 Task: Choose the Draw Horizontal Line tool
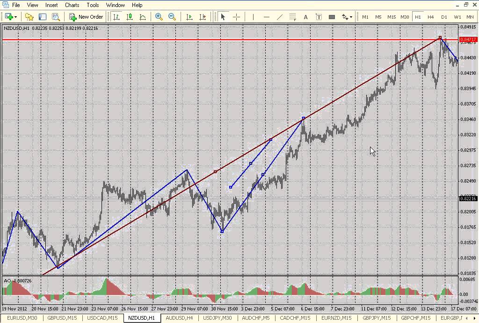point(266,17)
